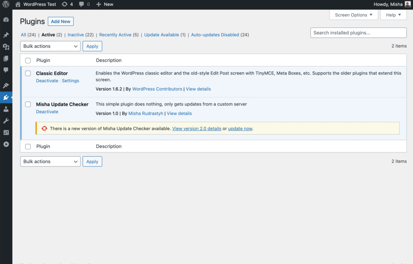
Task: Click the "Version 1.6.2" text
Action: 109,89
